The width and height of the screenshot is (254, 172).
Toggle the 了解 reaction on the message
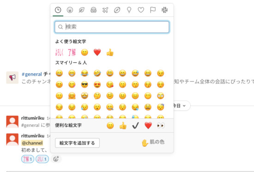(28, 159)
